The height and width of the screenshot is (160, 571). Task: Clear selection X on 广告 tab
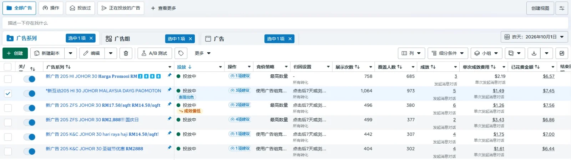point(290,39)
